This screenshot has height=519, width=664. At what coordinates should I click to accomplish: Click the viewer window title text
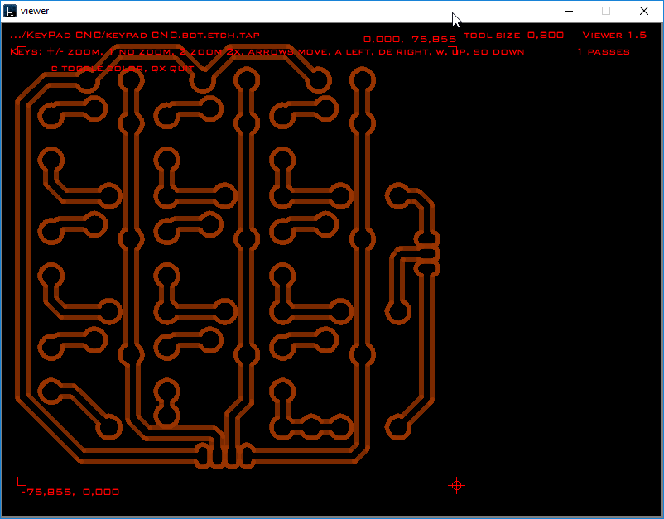tap(36, 11)
